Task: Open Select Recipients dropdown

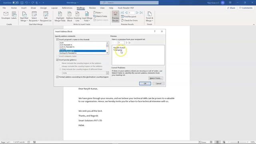Action: [34, 17]
